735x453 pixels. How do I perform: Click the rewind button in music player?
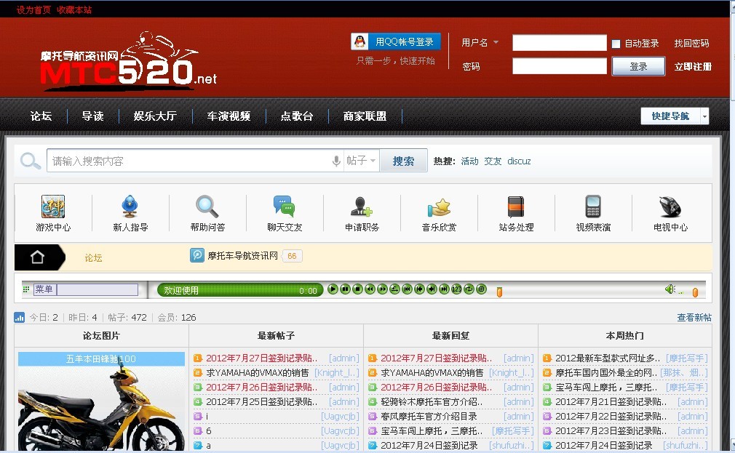tap(370, 289)
